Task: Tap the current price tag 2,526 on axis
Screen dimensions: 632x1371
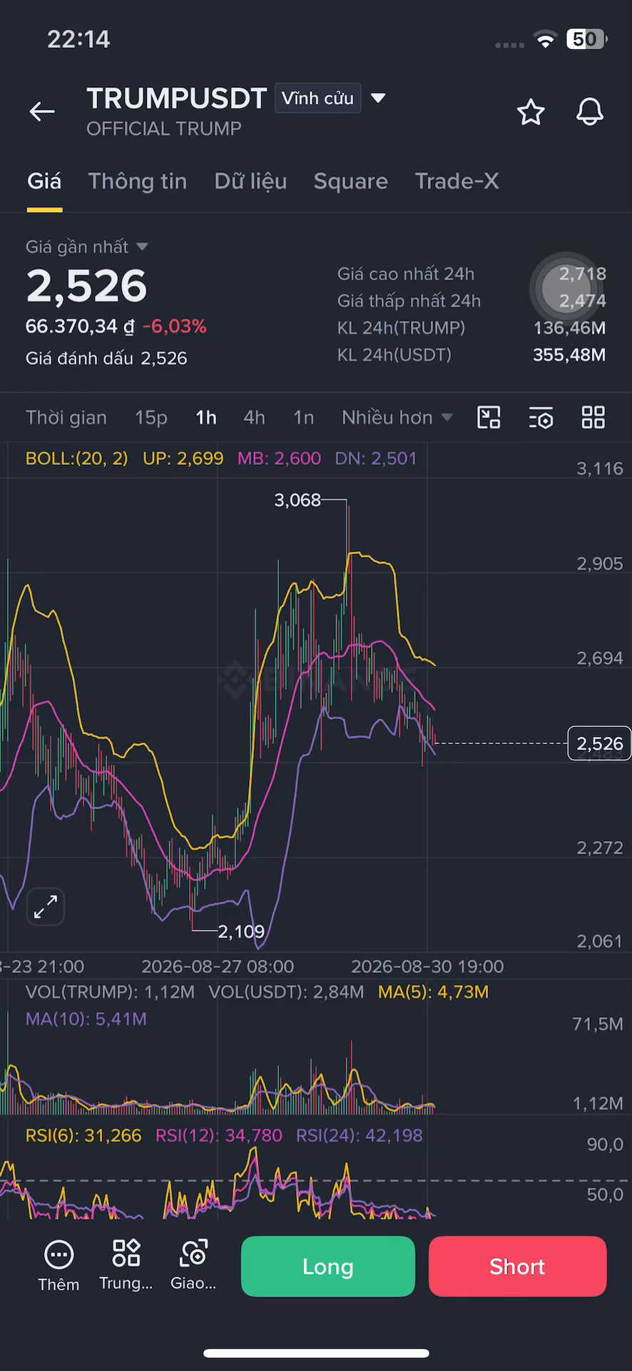Action: (599, 743)
